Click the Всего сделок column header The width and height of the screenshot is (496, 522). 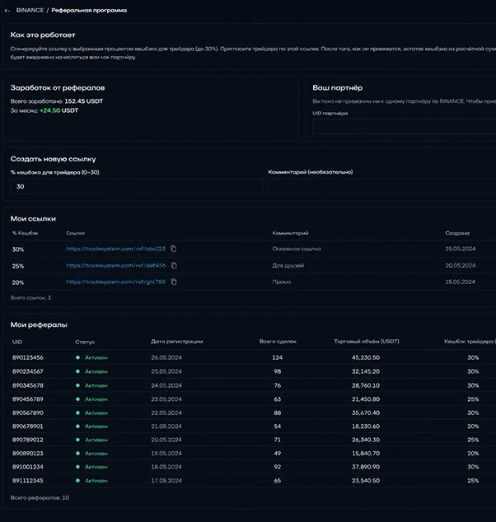tap(278, 342)
